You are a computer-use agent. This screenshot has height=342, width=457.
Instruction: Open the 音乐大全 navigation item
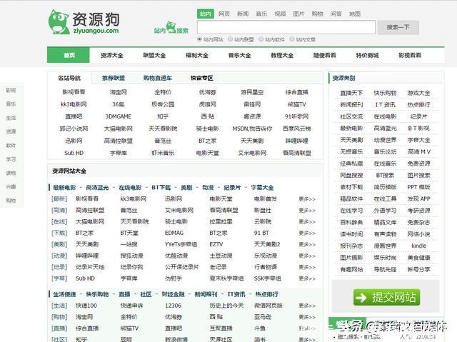239,55
